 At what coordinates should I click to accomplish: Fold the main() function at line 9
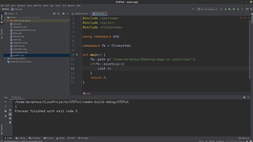[81, 55]
